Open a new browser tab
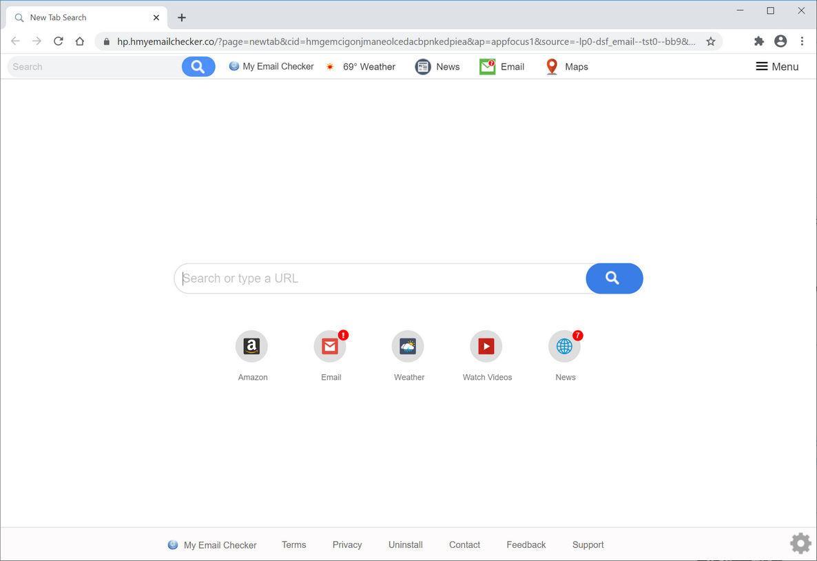The image size is (817, 561). click(181, 18)
